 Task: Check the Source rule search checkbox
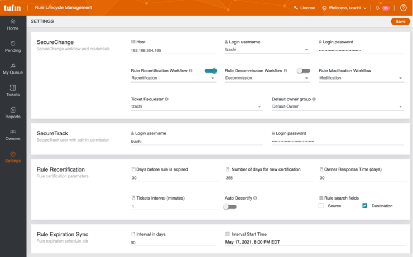point(321,206)
